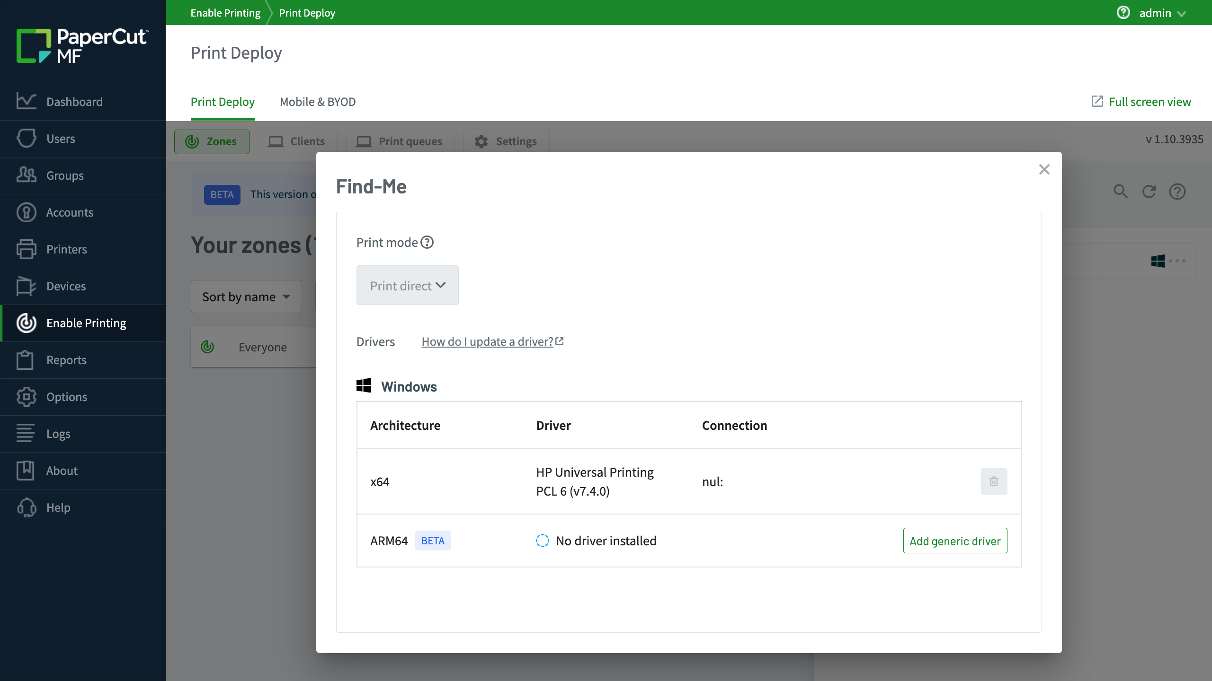
Task: Click the zones help question icon
Action: (x=1177, y=192)
